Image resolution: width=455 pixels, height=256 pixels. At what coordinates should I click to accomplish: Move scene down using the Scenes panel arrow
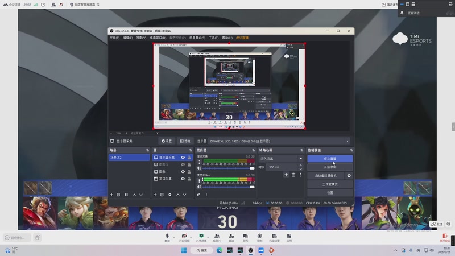coord(141,195)
